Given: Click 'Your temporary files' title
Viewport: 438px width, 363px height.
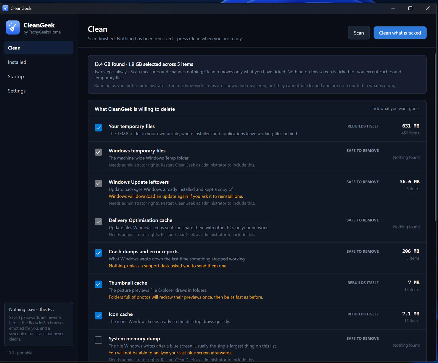Looking at the screenshot, I should (x=132, y=126).
